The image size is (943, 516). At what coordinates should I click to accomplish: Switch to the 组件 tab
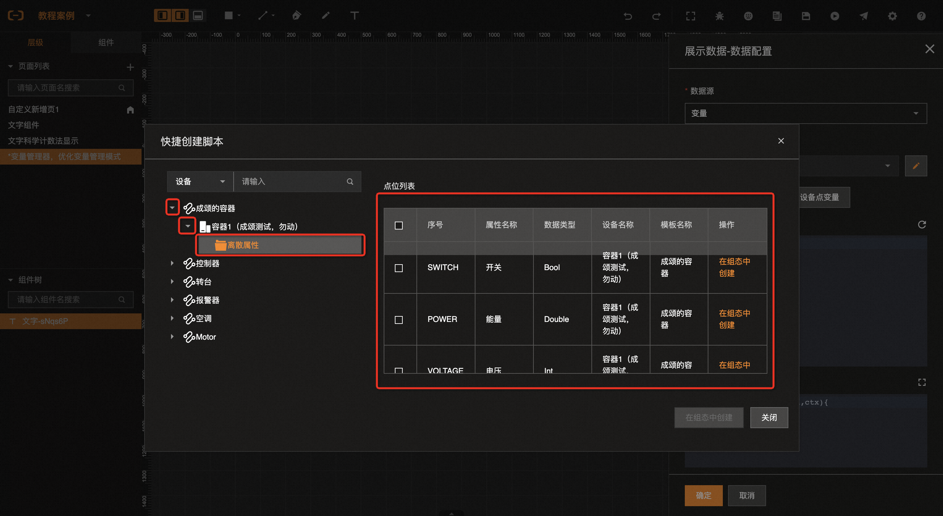pyautogui.click(x=106, y=43)
